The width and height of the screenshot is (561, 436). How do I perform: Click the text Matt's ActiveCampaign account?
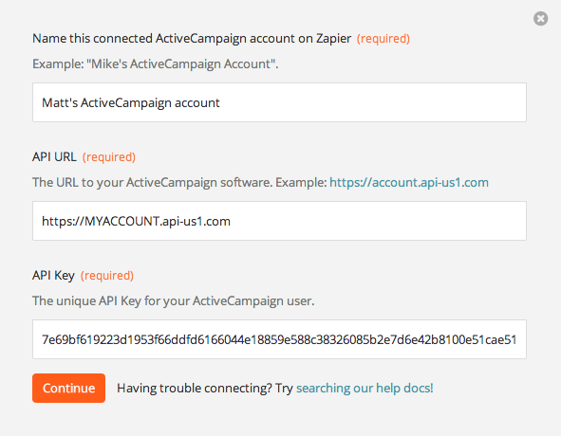click(x=131, y=103)
